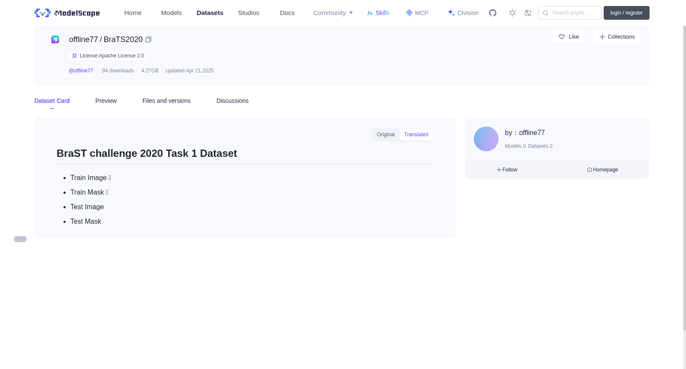Click the "4.27GB" size text
This screenshot has height=369, width=686.
point(150,71)
